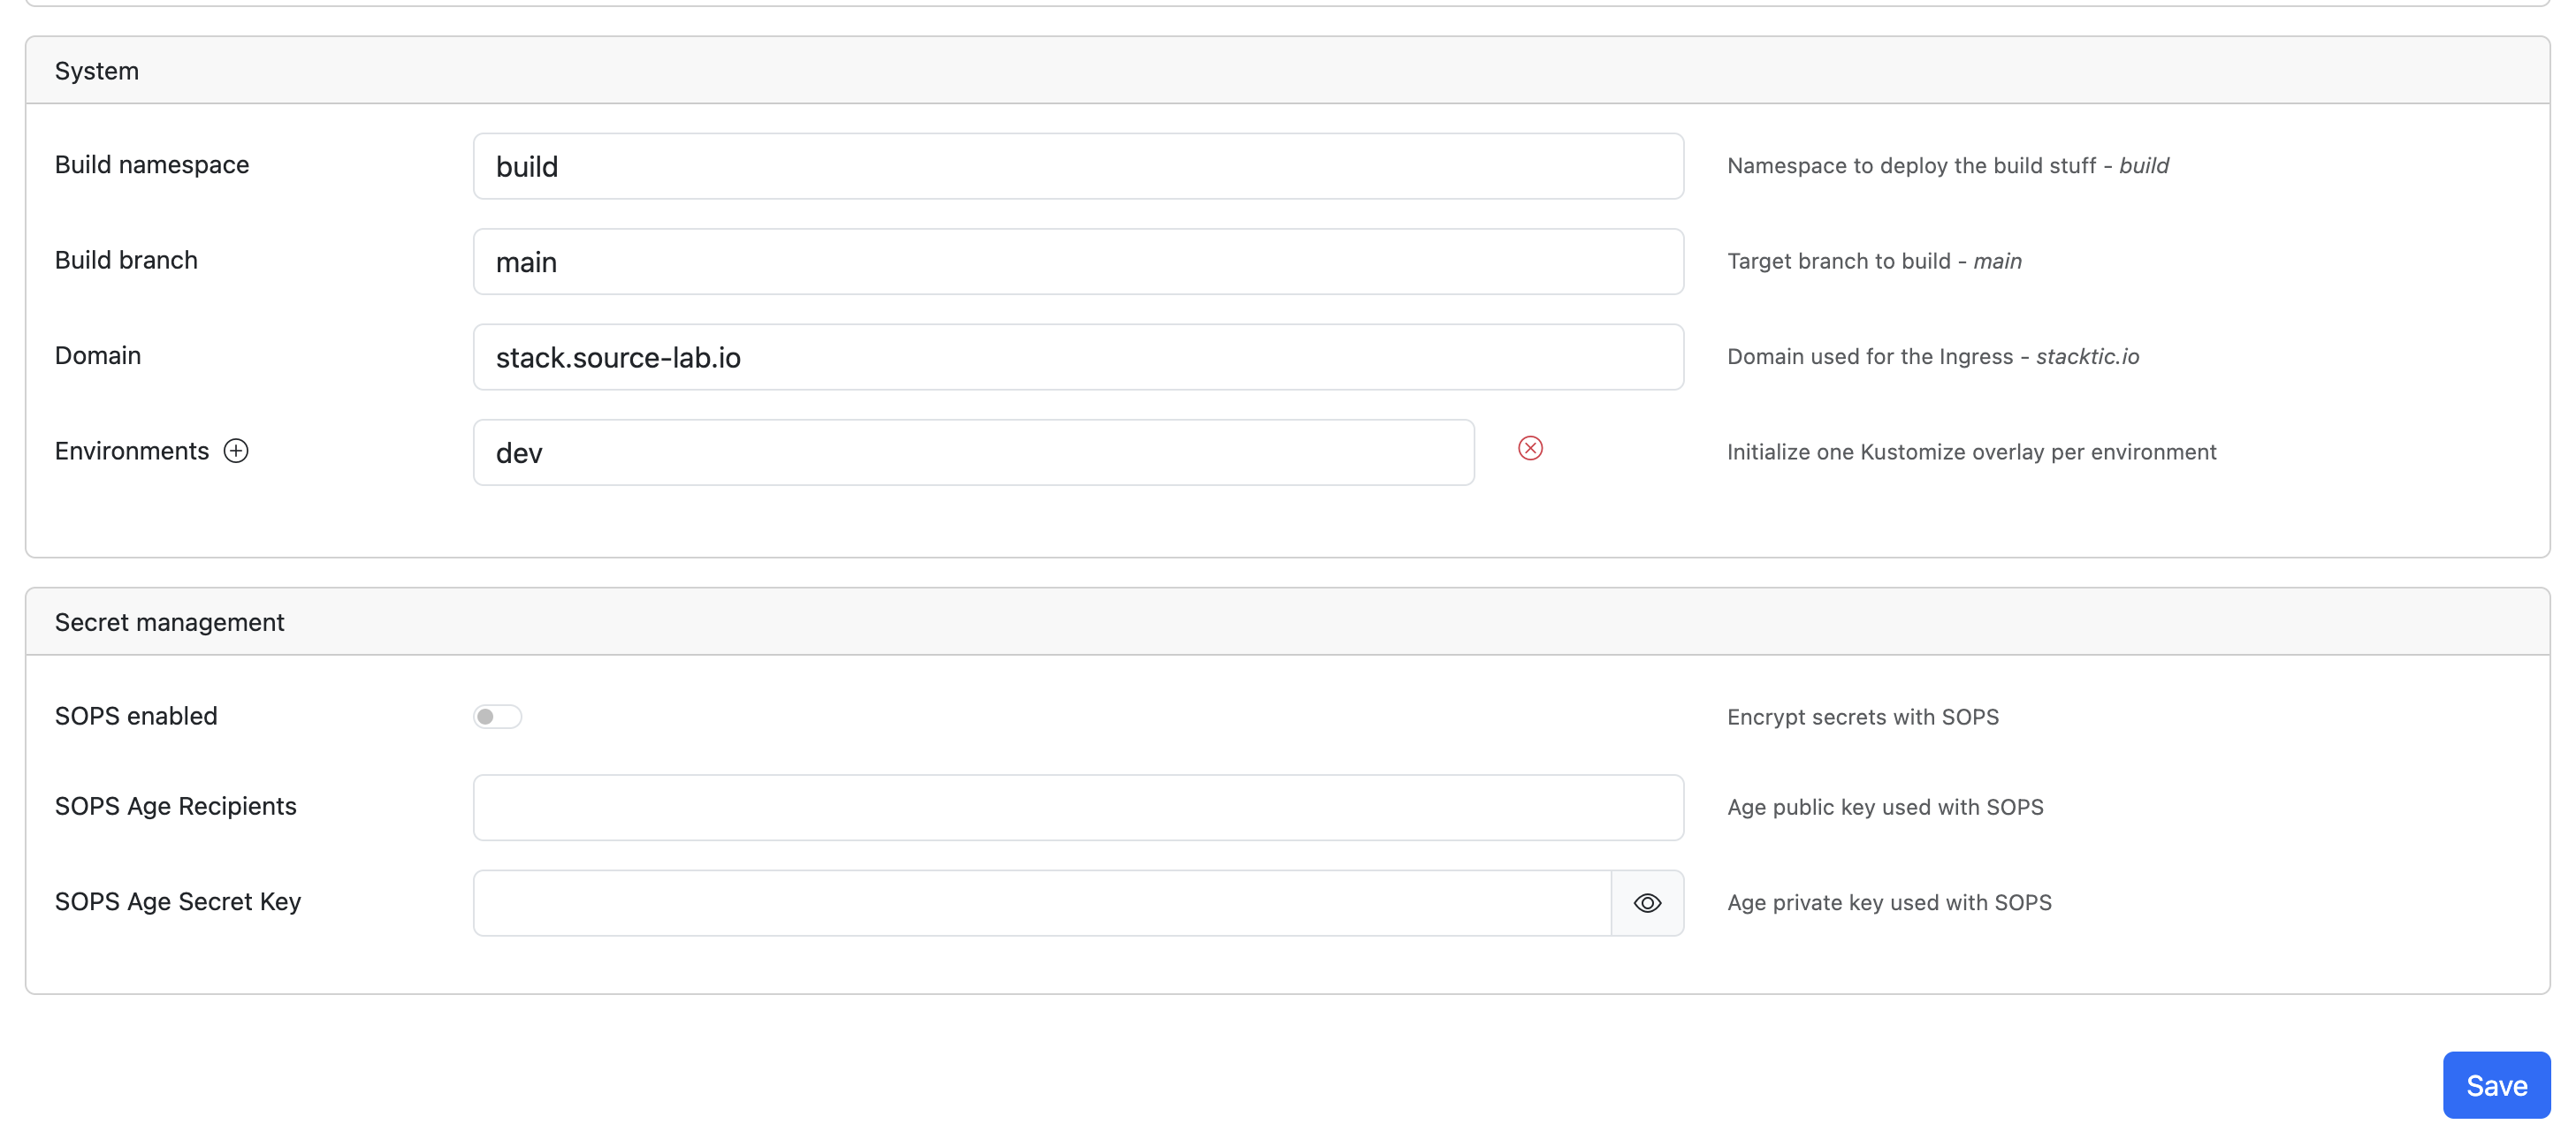Remove the dev environment entry
Viewport: 2576px width, 1147px height.
pyautogui.click(x=1529, y=448)
